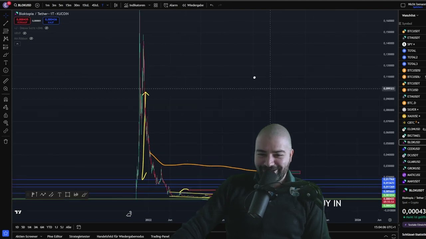Select the ruler measure tool
The image size is (426, 239).
point(6,81)
